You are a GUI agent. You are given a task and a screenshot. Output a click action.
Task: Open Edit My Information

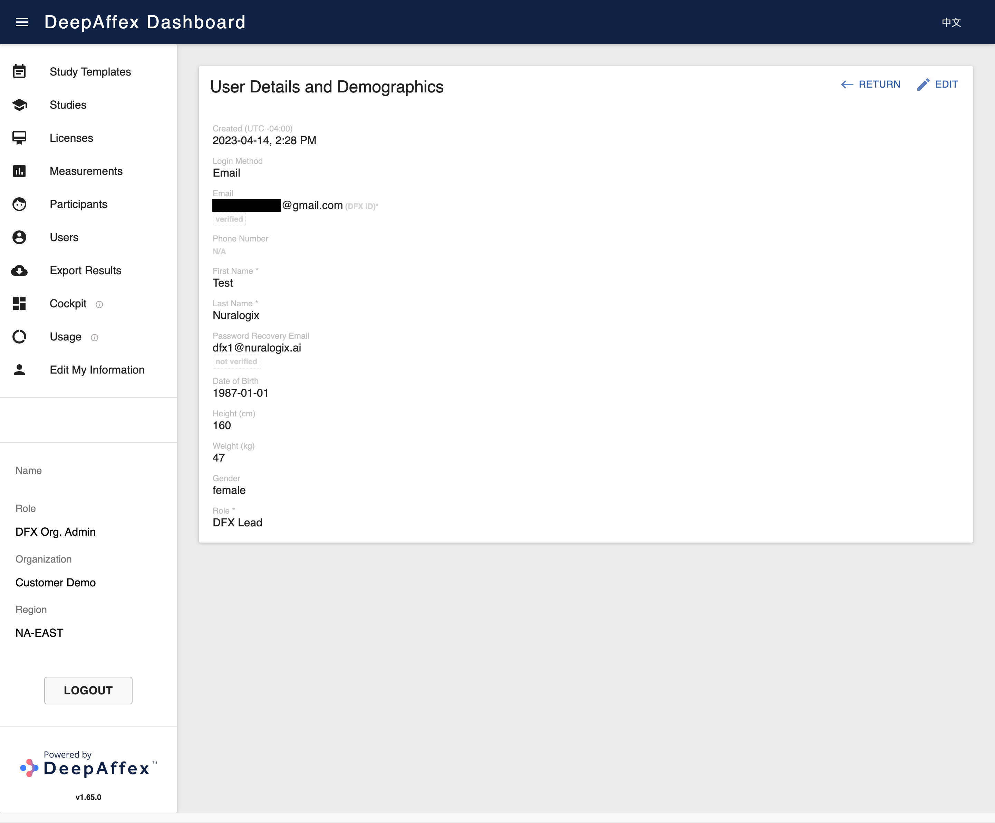(89, 370)
